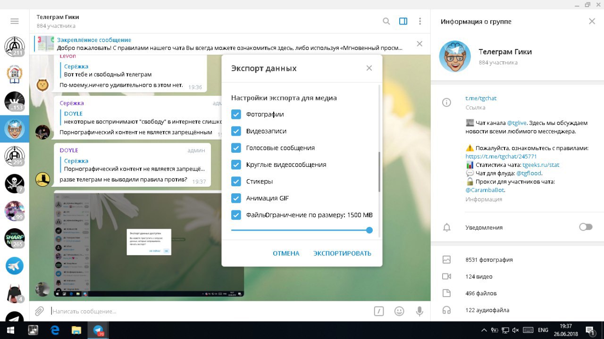The height and width of the screenshot is (339, 604).
Task: Open the tgeeks.ru/stat statistics link
Action: [541, 165]
